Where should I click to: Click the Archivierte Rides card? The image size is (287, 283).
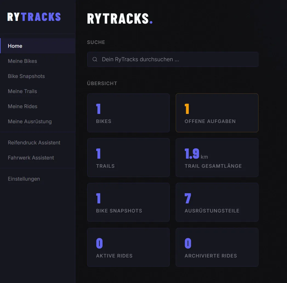tap(217, 247)
